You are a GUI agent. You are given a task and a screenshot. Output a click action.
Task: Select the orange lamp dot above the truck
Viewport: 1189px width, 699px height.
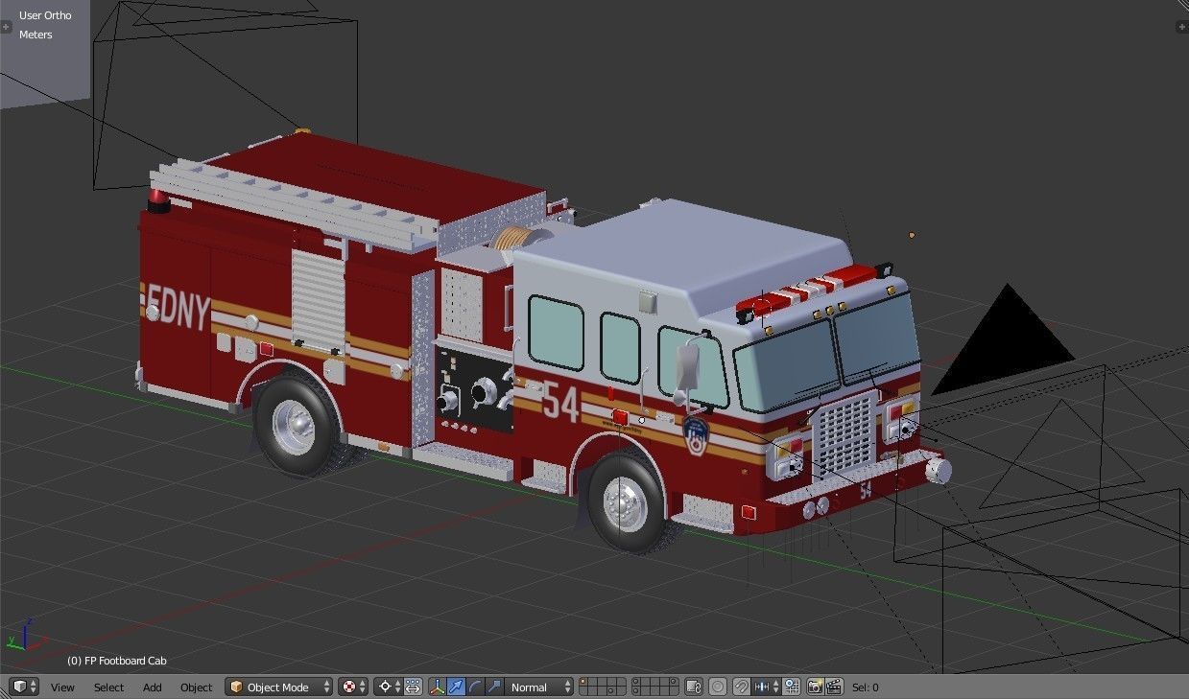911,234
